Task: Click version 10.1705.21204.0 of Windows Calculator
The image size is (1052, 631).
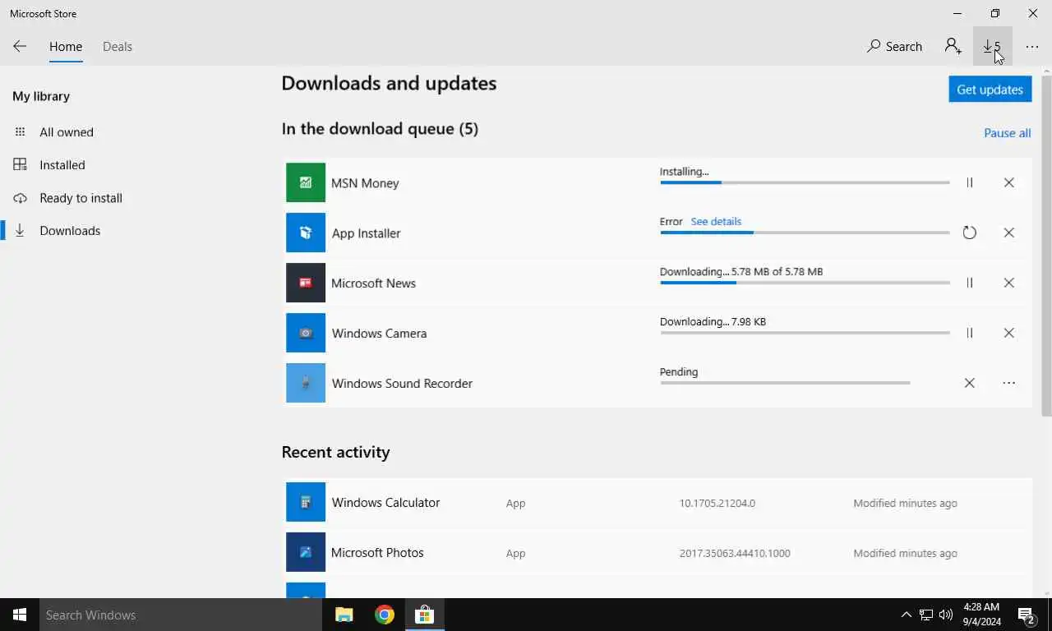Action: click(x=717, y=503)
